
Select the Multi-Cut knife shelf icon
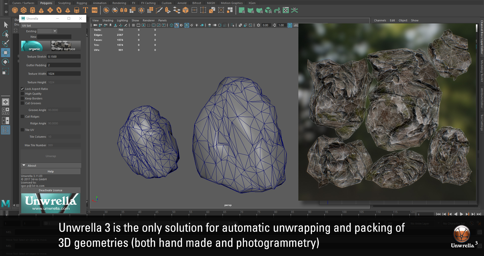click(x=159, y=10)
